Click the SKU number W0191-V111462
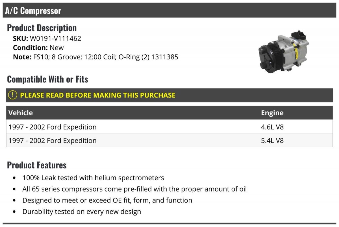 [55, 38]
